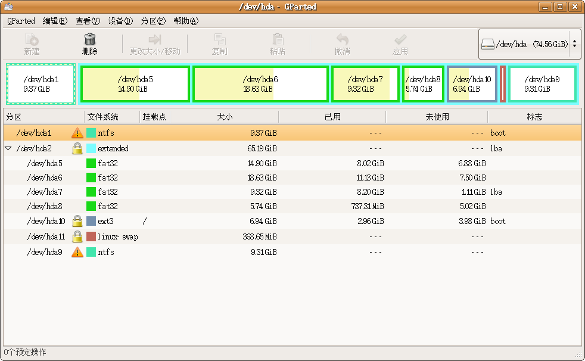Click the 文件系统 column header
This screenshot has width=585, height=361.
pyautogui.click(x=113, y=117)
